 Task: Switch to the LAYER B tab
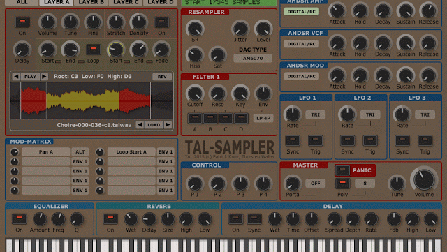(91, 3)
